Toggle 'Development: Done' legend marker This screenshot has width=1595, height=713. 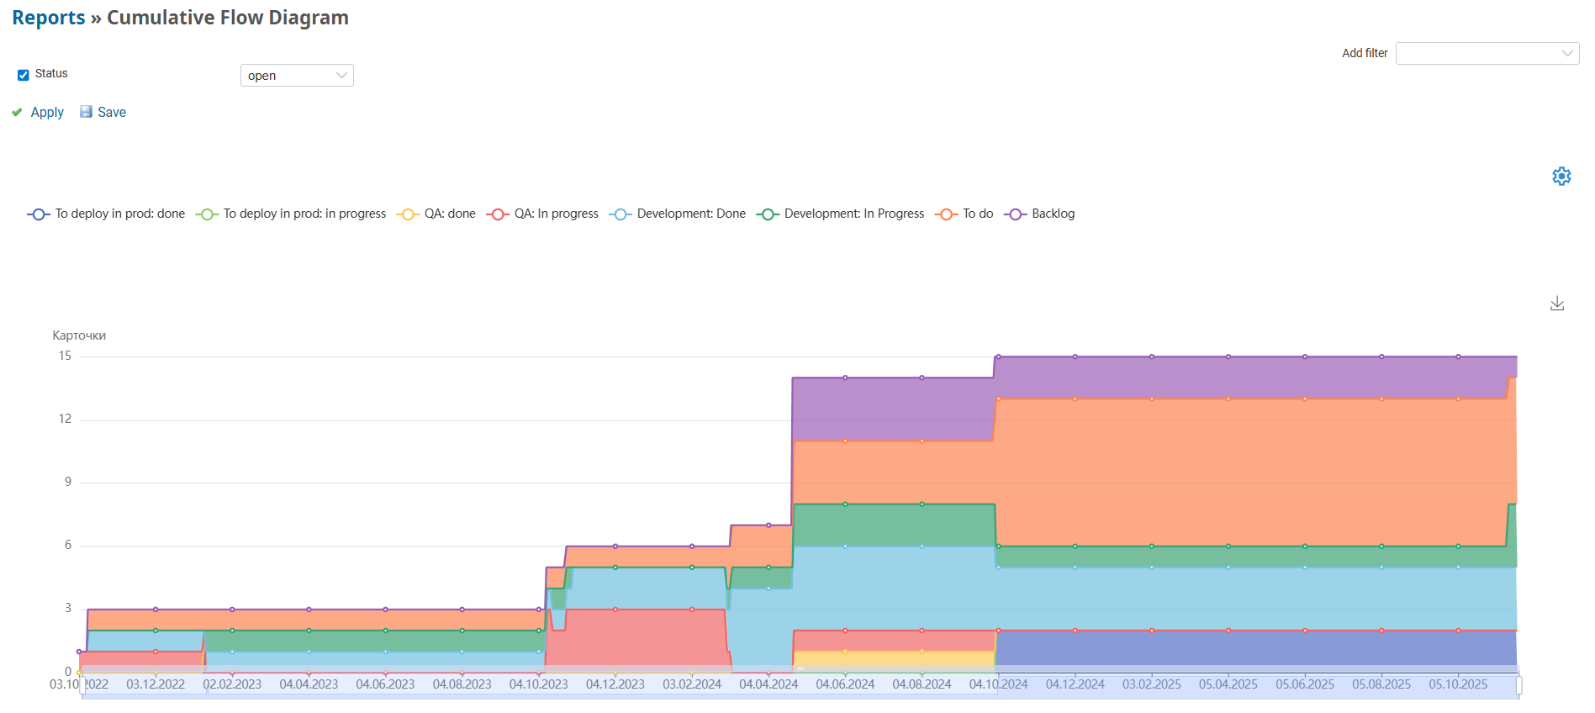pos(621,214)
